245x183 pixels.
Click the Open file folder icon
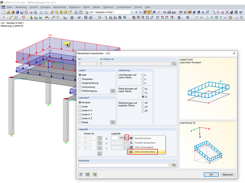(x=8, y=12)
